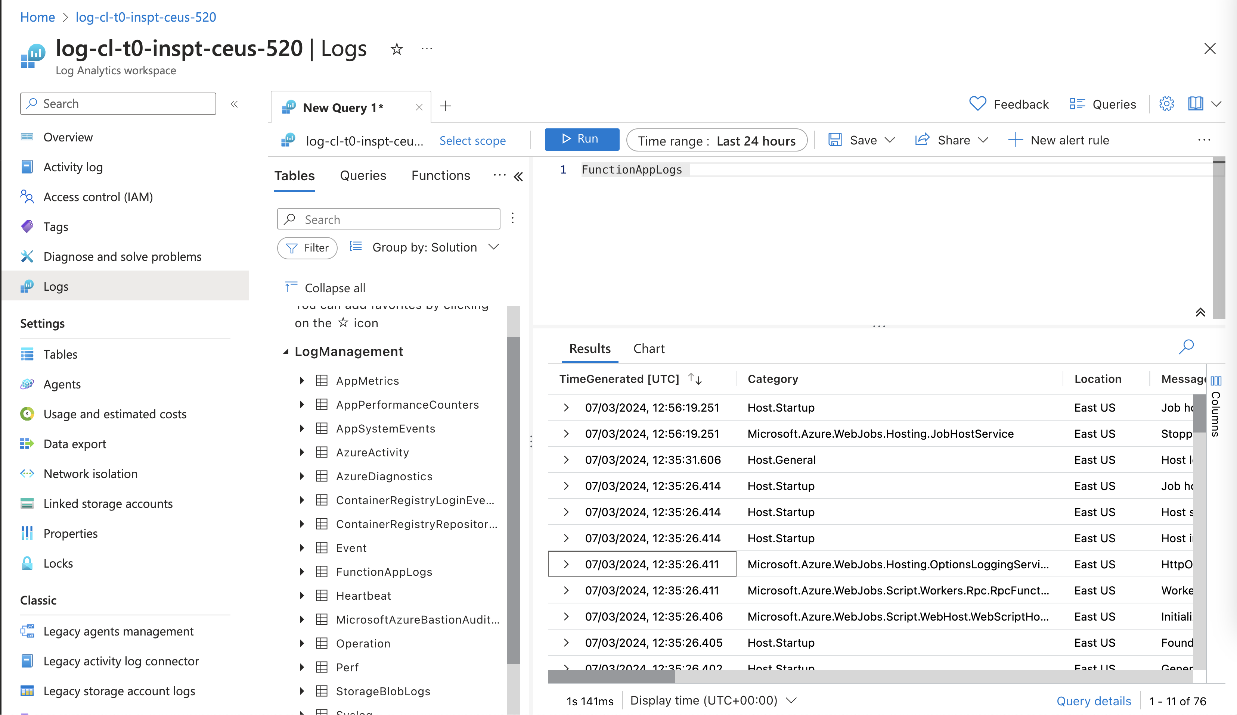The height and width of the screenshot is (715, 1237).
Task: Click the tables list vertical scrollbar
Action: [x=513, y=500]
